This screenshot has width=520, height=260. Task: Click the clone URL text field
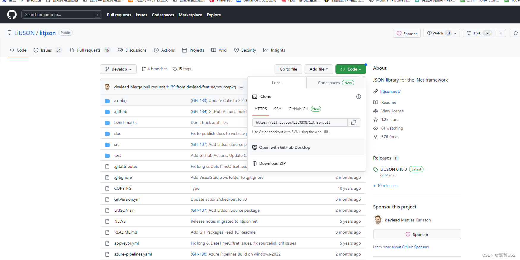point(300,122)
